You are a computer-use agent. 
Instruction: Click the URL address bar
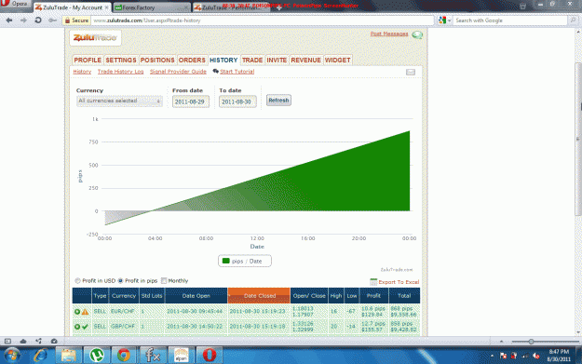(x=262, y=20)
